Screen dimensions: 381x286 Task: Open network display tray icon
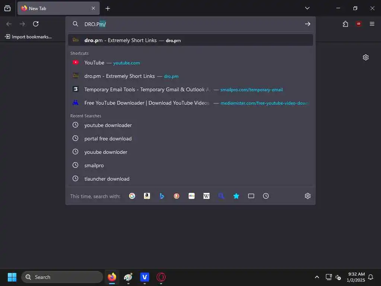329,277
